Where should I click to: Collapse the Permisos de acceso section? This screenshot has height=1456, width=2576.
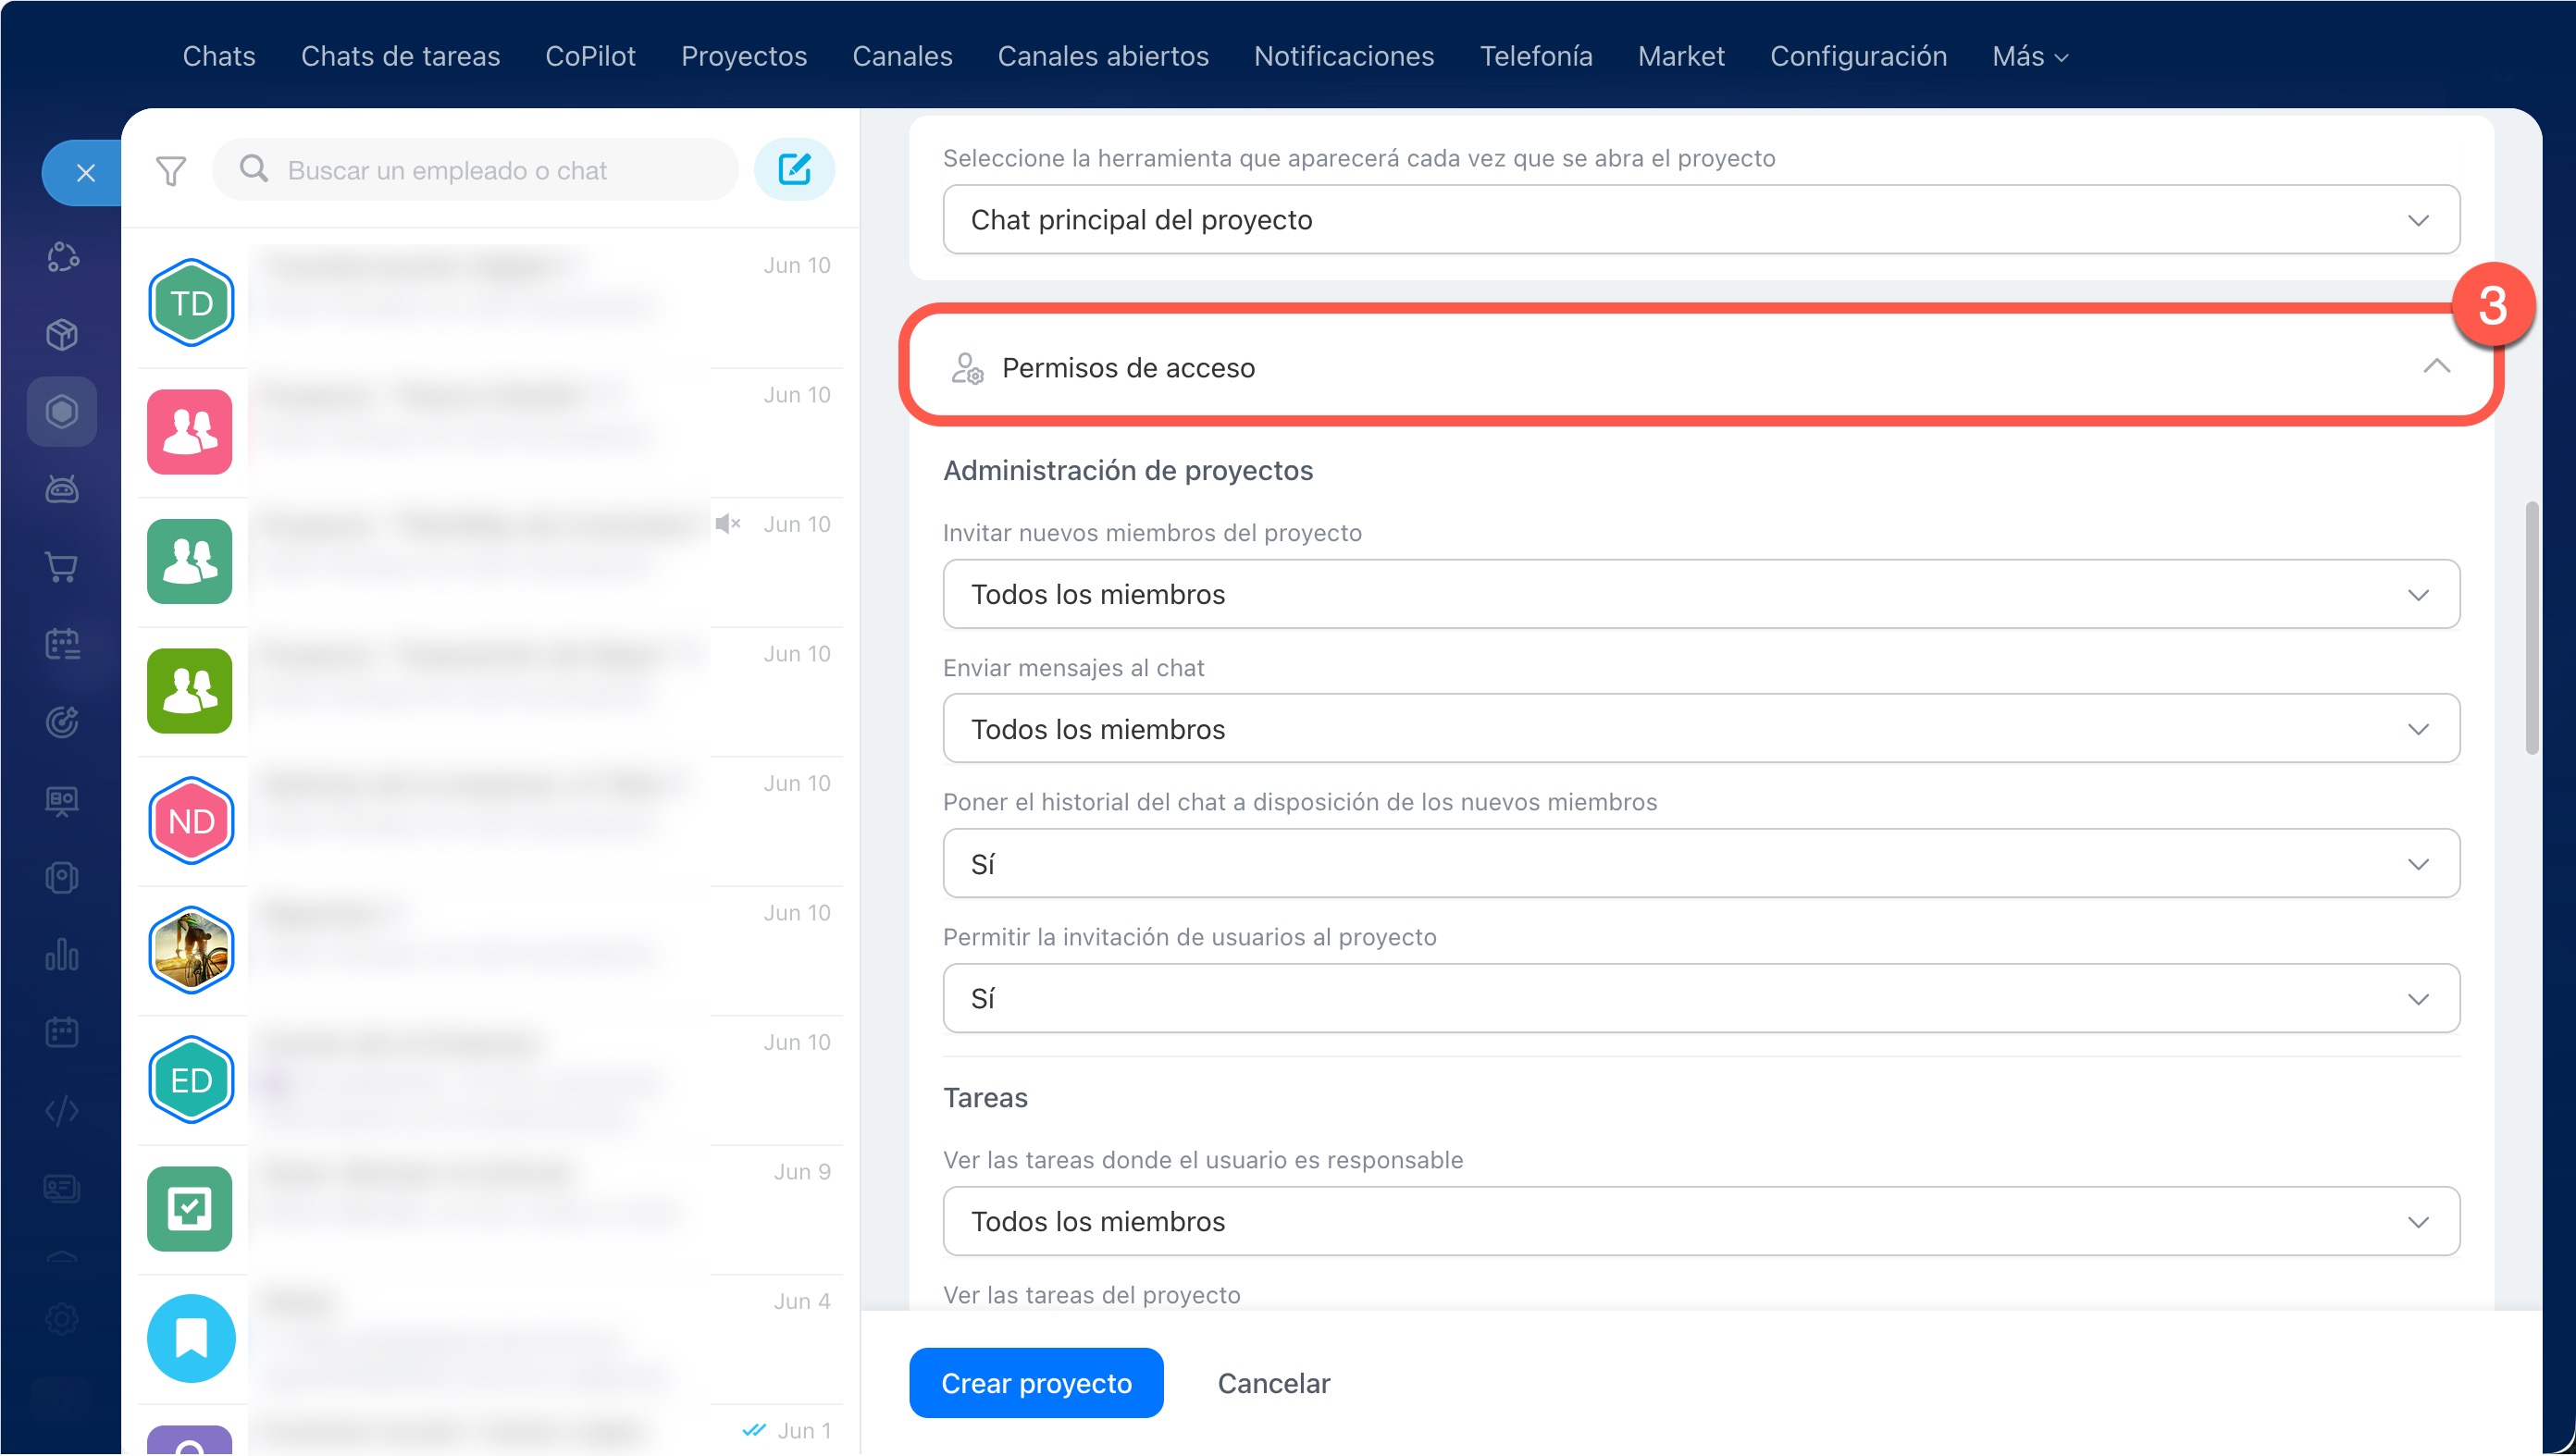tap(2436, 367)
